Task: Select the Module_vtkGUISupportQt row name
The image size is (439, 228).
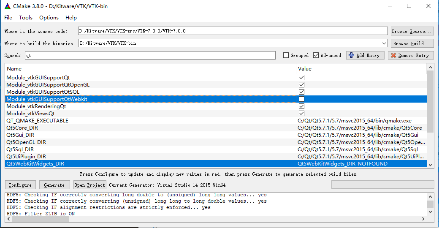Action: [x=38, y=78]
